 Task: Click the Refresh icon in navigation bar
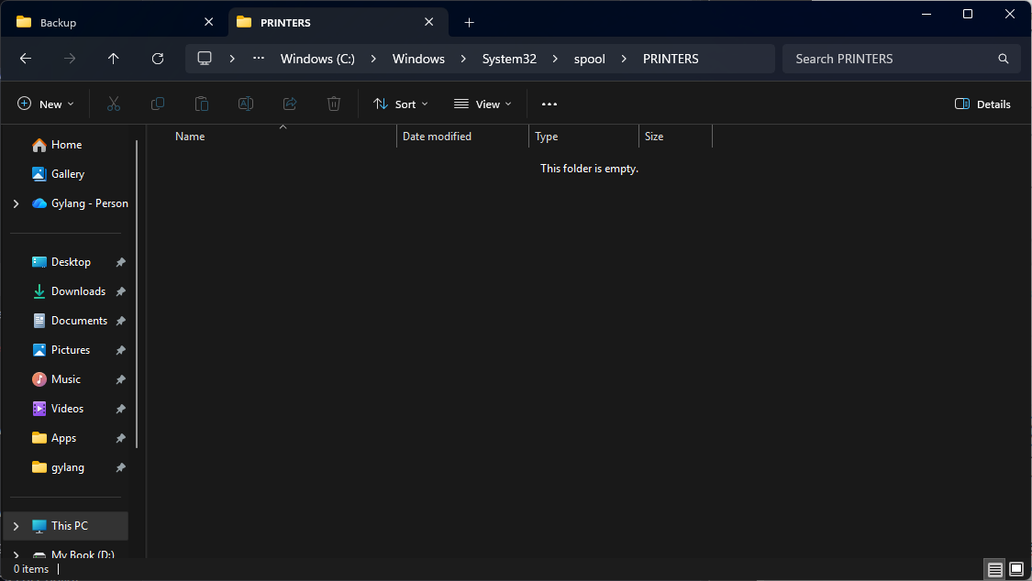pos(158,59)
